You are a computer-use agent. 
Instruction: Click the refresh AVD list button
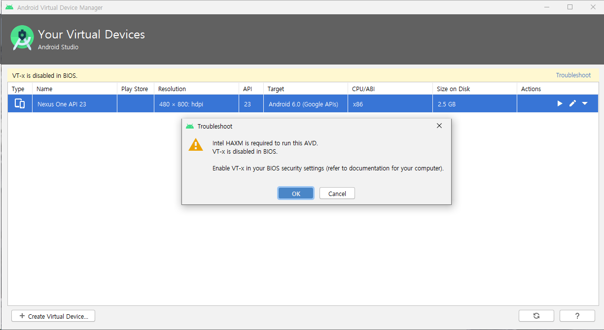click(536, 316)
